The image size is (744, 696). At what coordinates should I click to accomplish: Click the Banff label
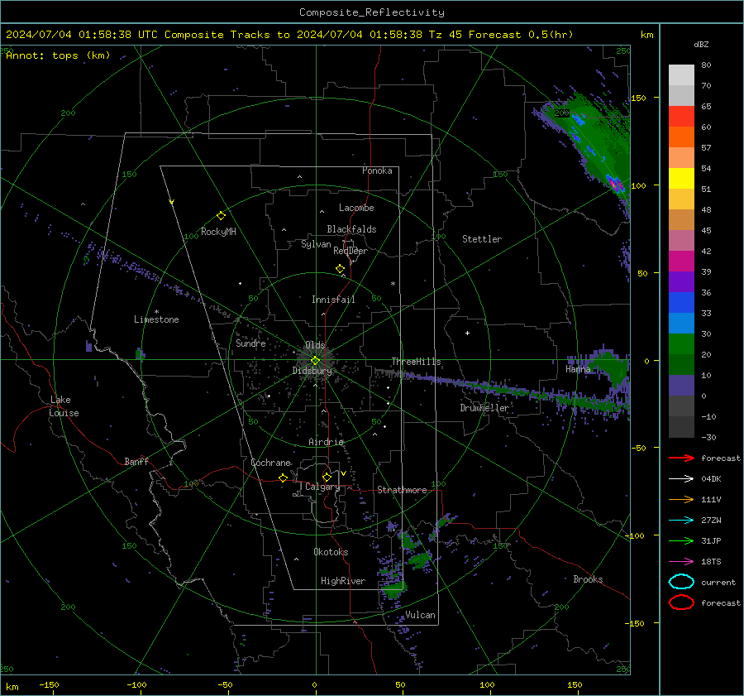pyautogui.click(x=136, y=462)
